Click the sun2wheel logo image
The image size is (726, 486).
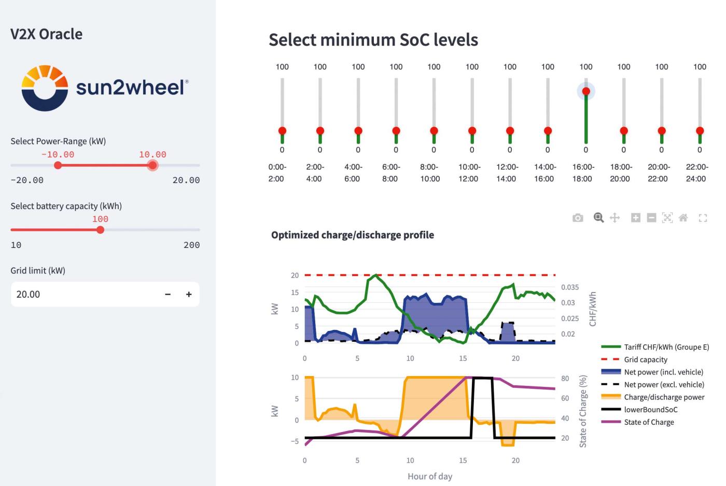[105, 88]
